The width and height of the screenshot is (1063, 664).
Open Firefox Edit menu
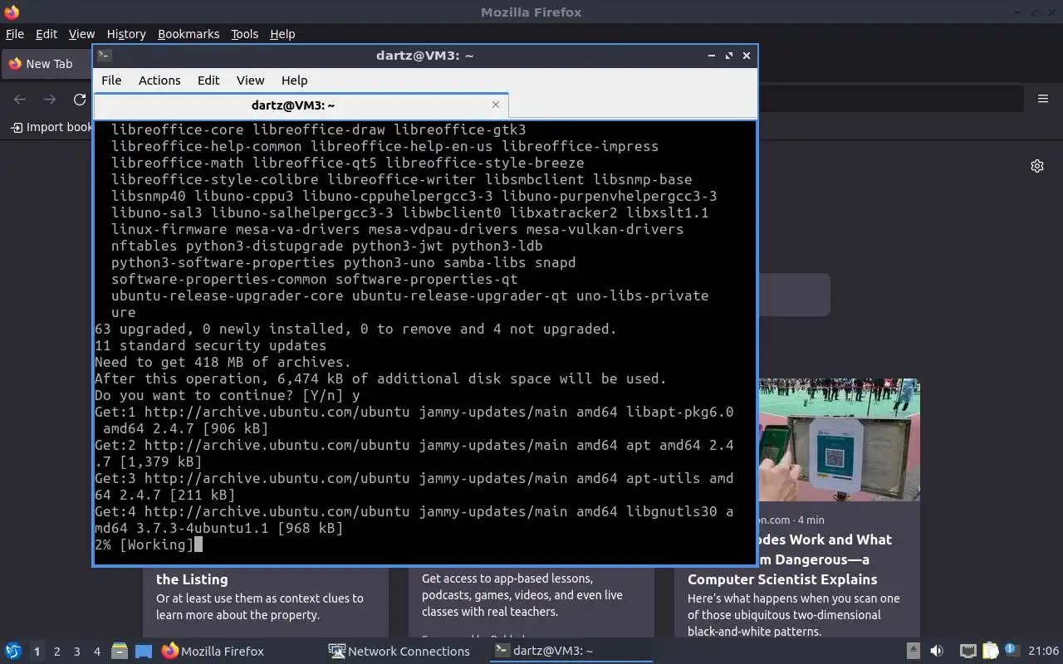coord(47,34)
